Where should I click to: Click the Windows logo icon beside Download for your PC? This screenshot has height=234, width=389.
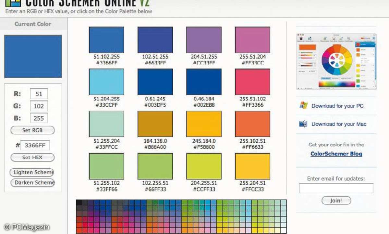[x=303, y=105]
